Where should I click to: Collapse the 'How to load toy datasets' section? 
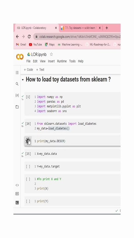23,80
